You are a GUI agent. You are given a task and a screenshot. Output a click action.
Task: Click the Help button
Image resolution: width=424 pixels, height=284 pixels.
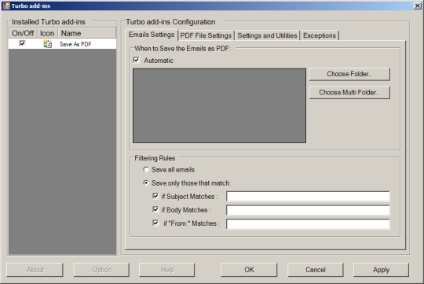point(166,270)
